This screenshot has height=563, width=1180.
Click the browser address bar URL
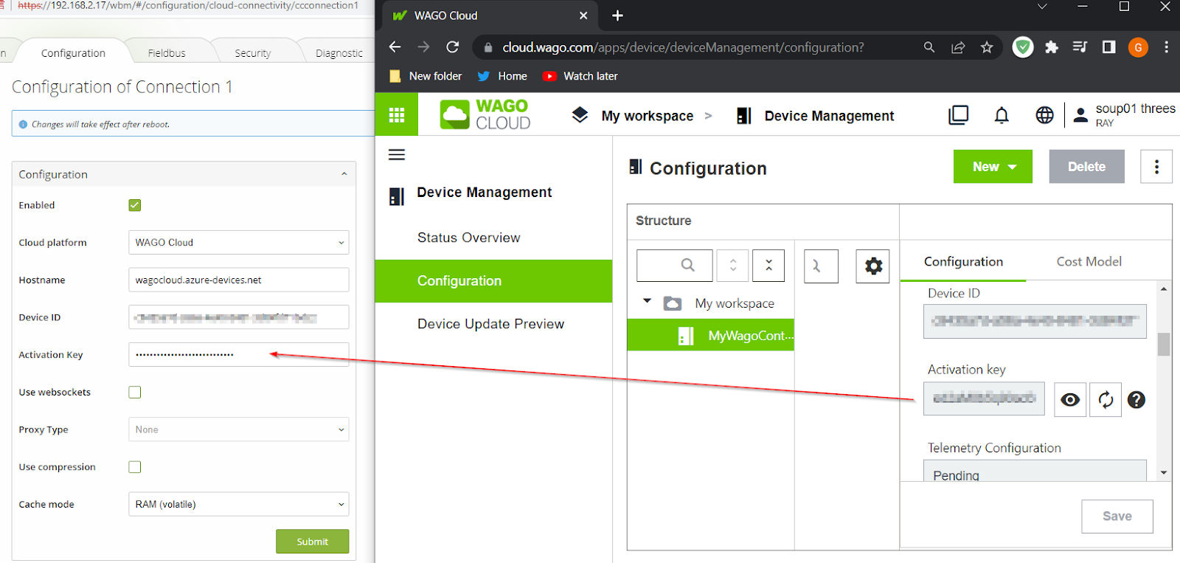[683, 47]
